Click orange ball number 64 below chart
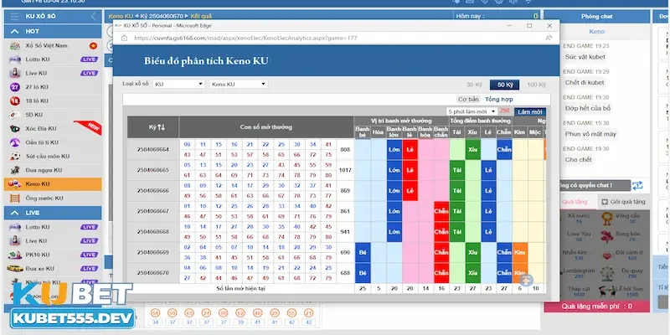 click(x=155, y=313)
